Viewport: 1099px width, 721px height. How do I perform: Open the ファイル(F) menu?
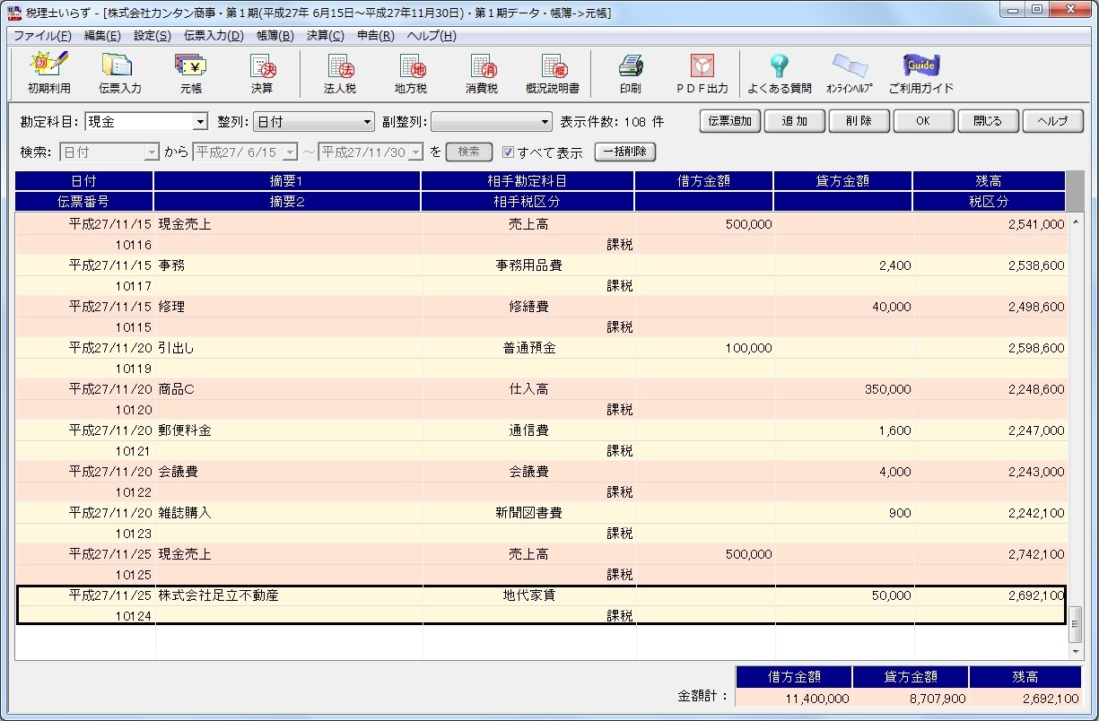click(x=42, y=36)
